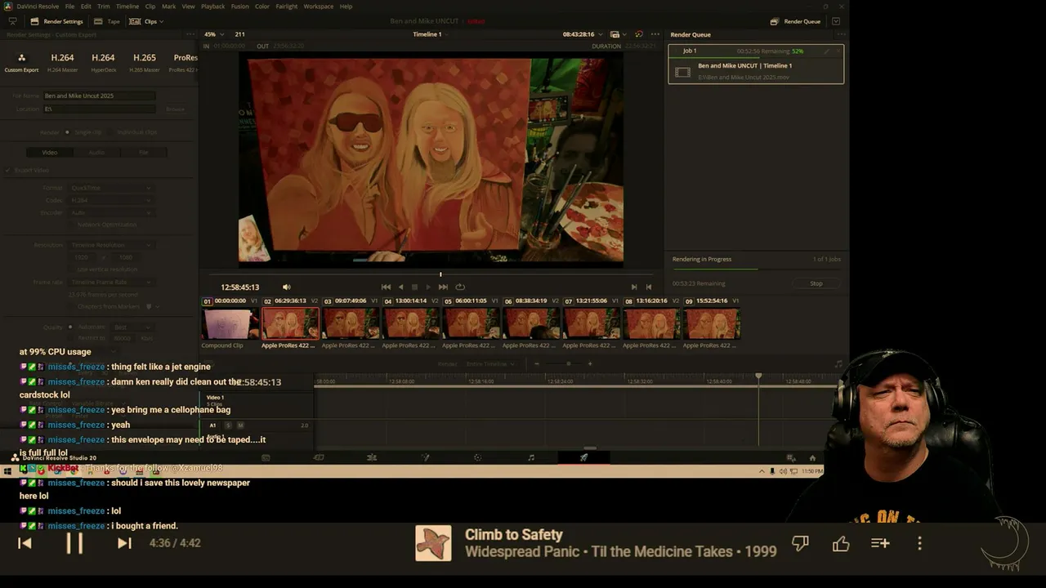Zoom out timeline with minus button

click(537, 363)
